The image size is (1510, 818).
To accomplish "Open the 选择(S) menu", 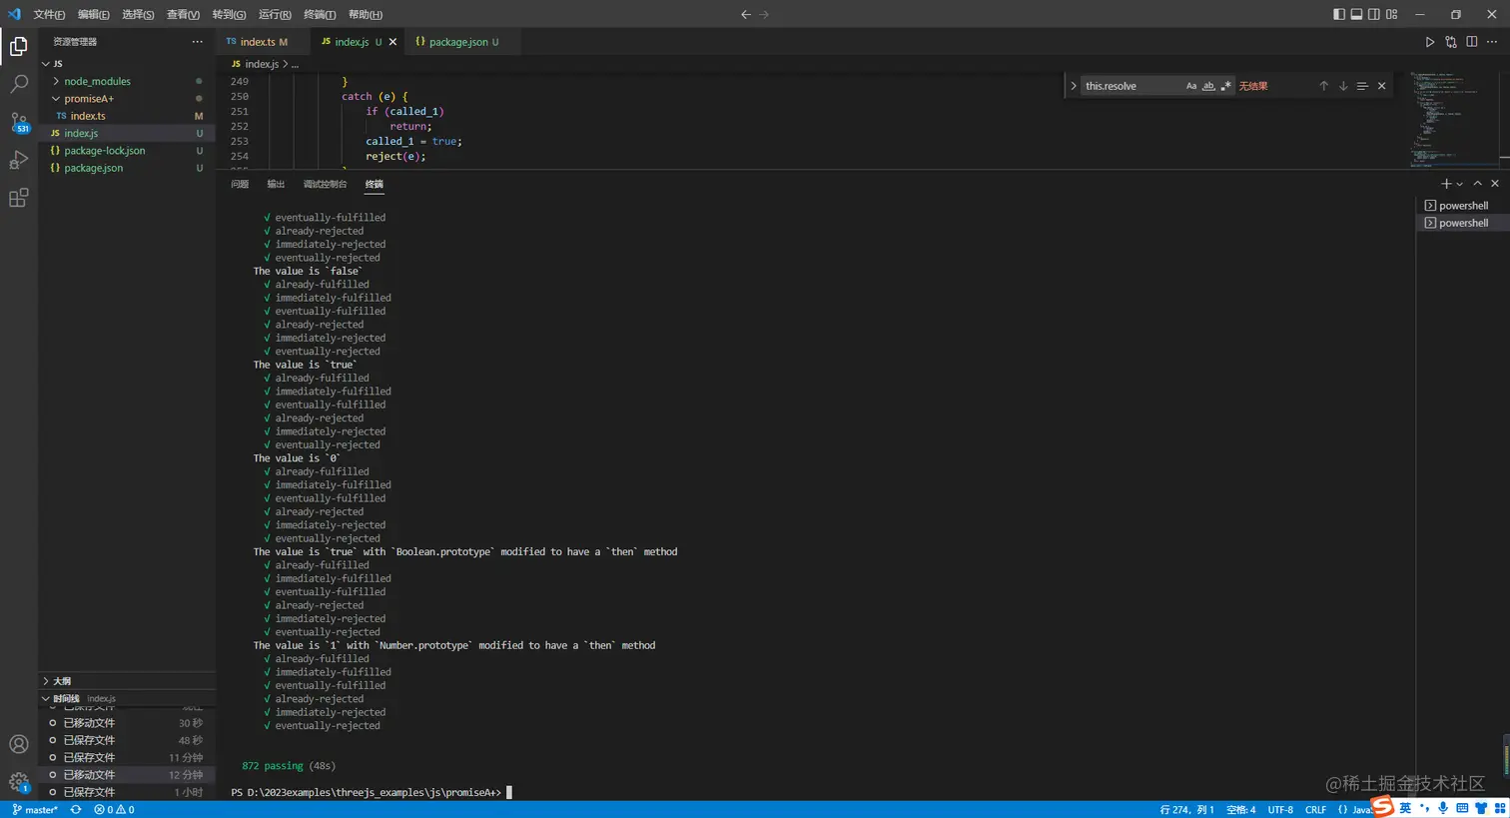I will (138, 14).
